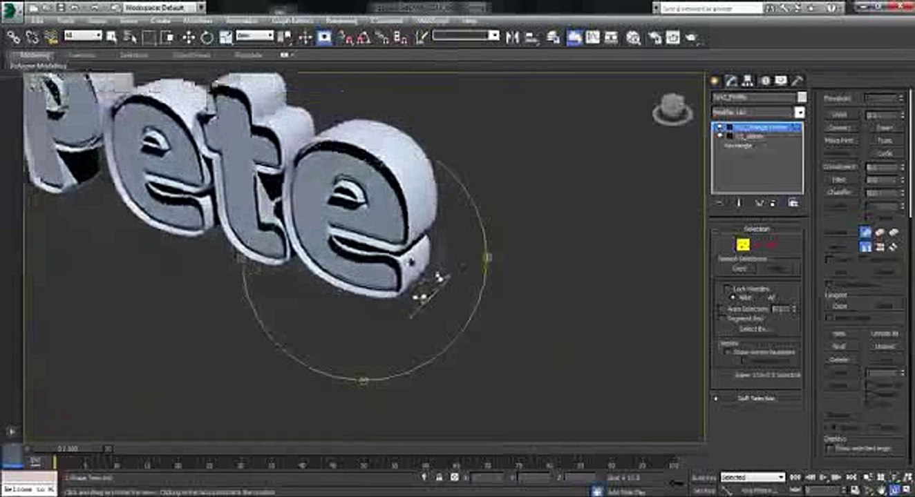Click the Copy named selection button

point(739,269)
